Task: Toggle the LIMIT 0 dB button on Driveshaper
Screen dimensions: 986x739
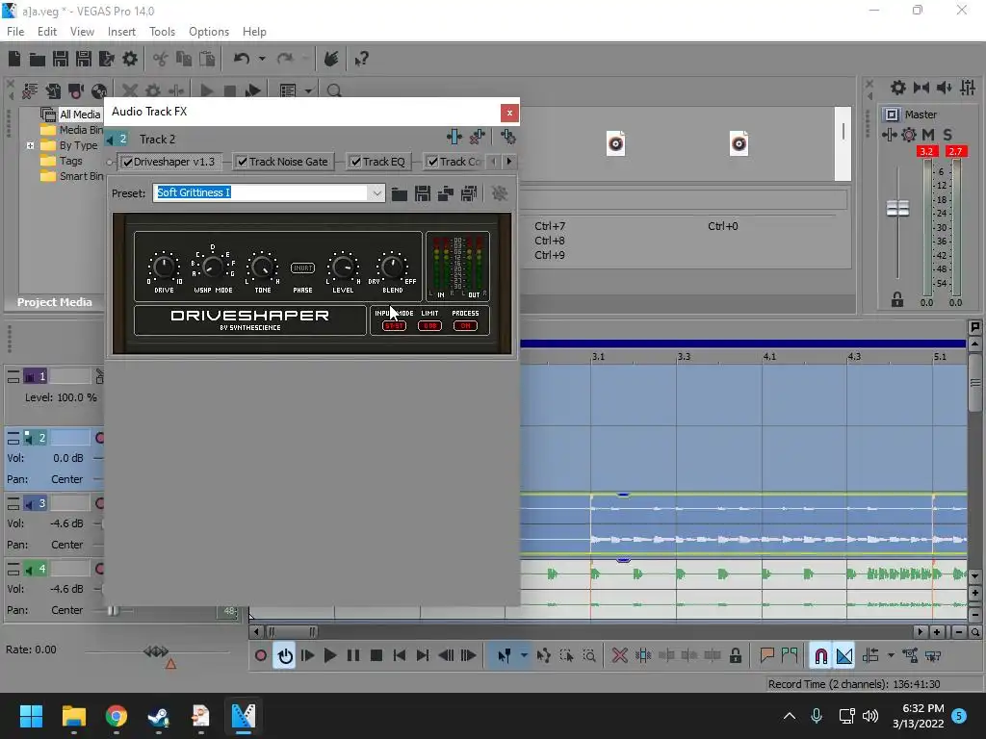Action: [430, 325]
